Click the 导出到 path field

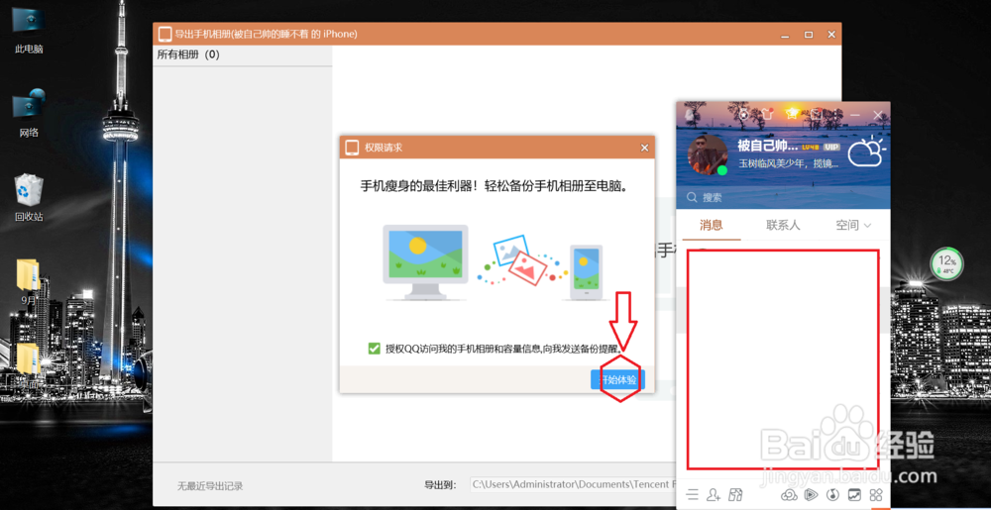(574, 484)
